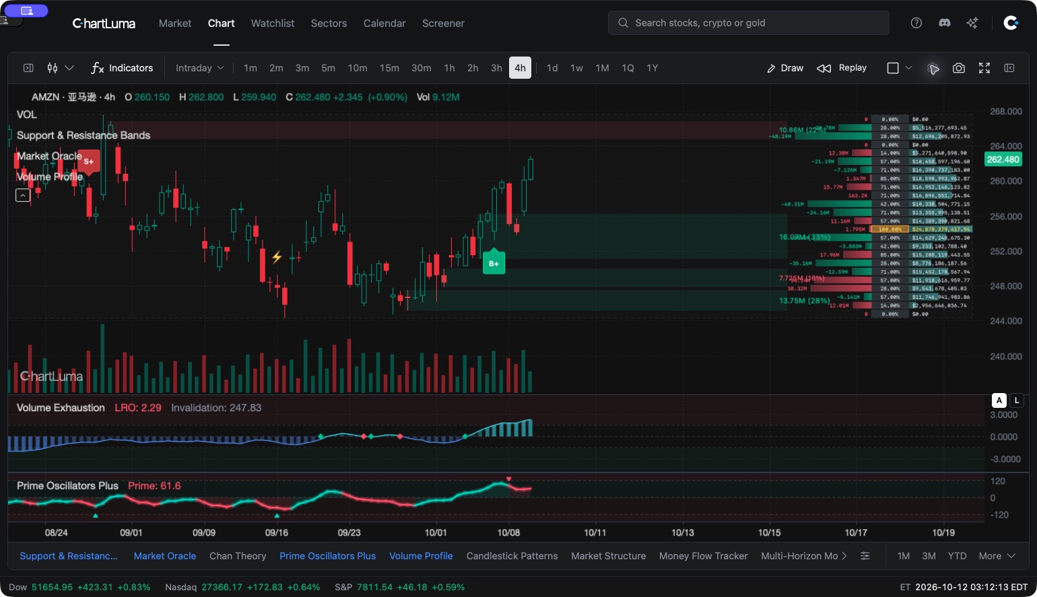Screen dimensions: 1037x597
Task: Open the AI sparkle assistant icon
Action: click(972, 23)
